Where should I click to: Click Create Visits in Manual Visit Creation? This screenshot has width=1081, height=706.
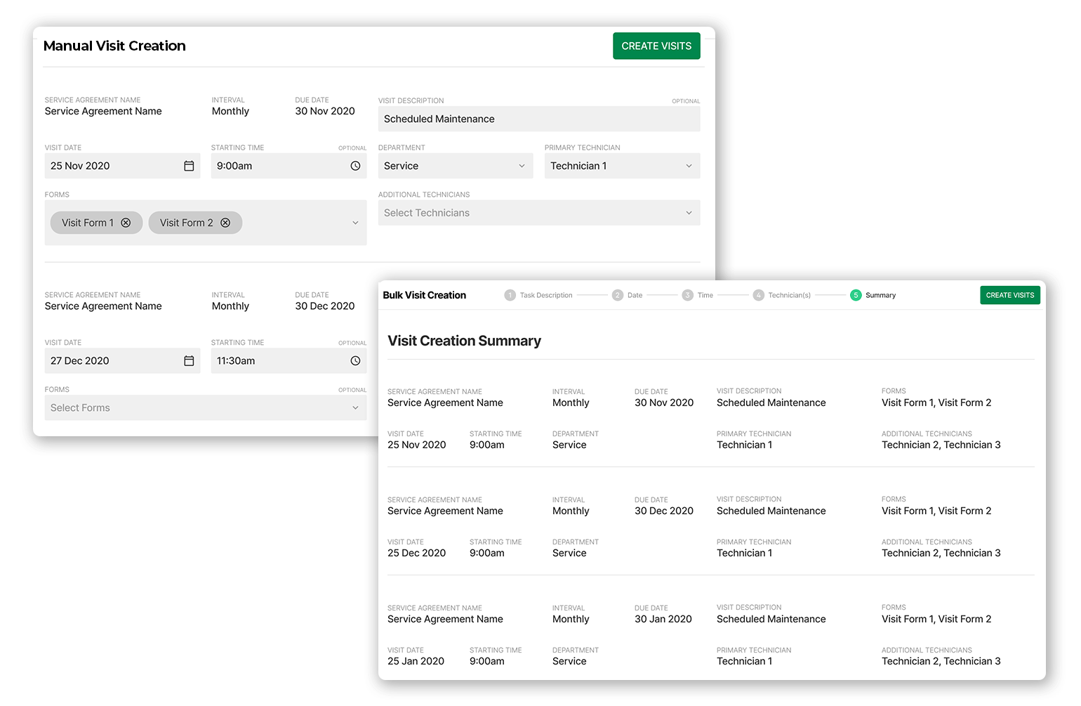[x=656, y=46]
